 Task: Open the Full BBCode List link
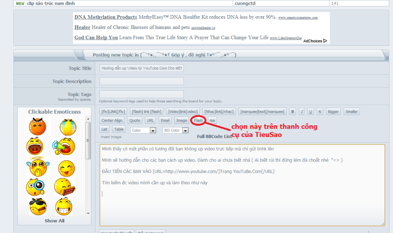(x=214, y=136)
